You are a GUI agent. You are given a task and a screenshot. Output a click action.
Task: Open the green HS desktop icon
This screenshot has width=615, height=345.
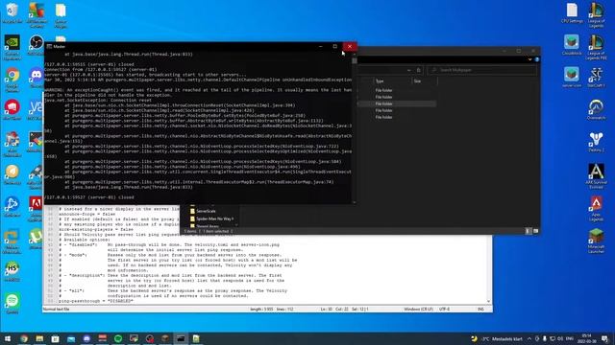(x=12, y=271)
